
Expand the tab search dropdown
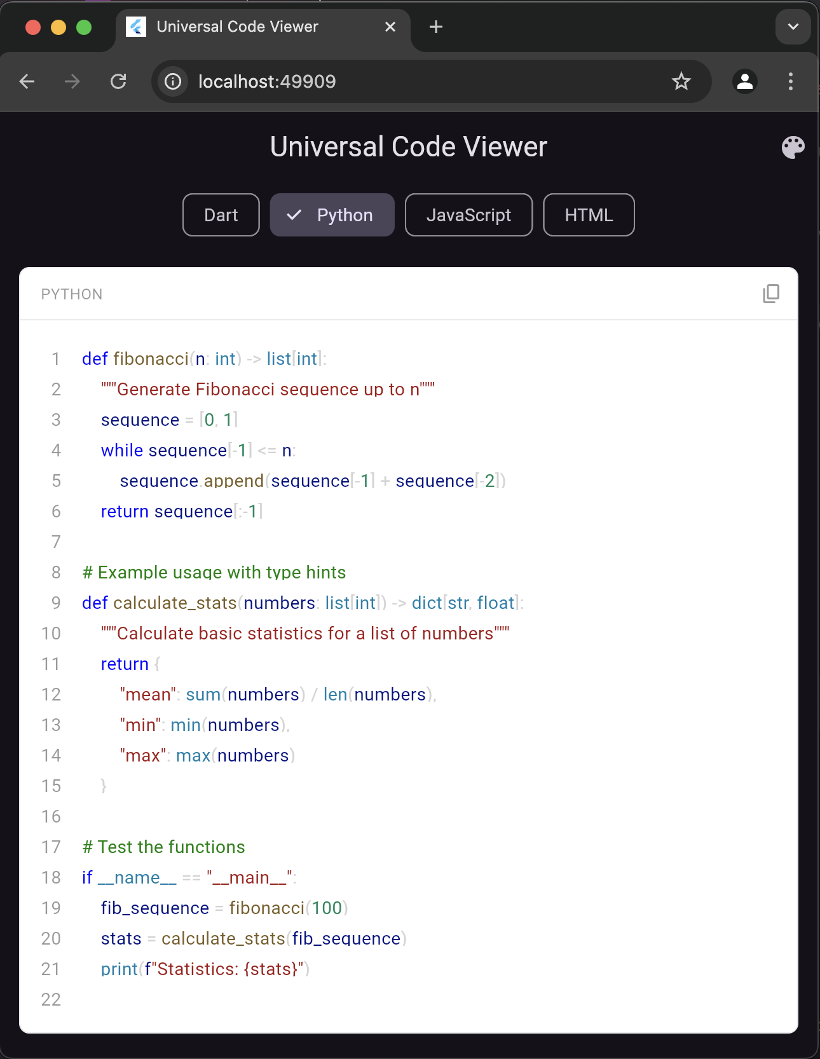(793, 27)
